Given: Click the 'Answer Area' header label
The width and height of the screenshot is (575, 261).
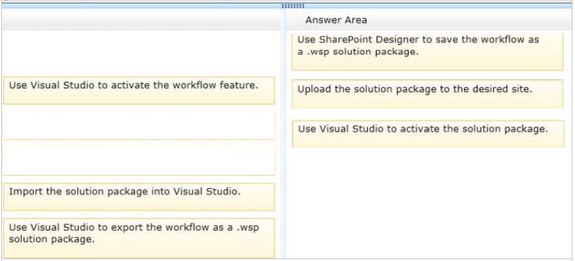Looking at the screenshot, I should click(336, 20).
